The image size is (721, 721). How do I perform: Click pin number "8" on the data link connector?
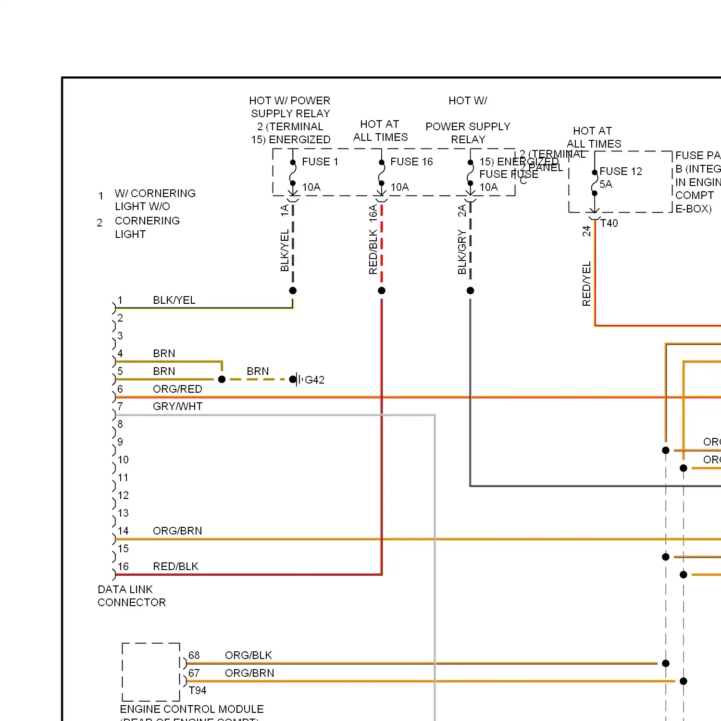pyautogui.click(x=120, y=424)
